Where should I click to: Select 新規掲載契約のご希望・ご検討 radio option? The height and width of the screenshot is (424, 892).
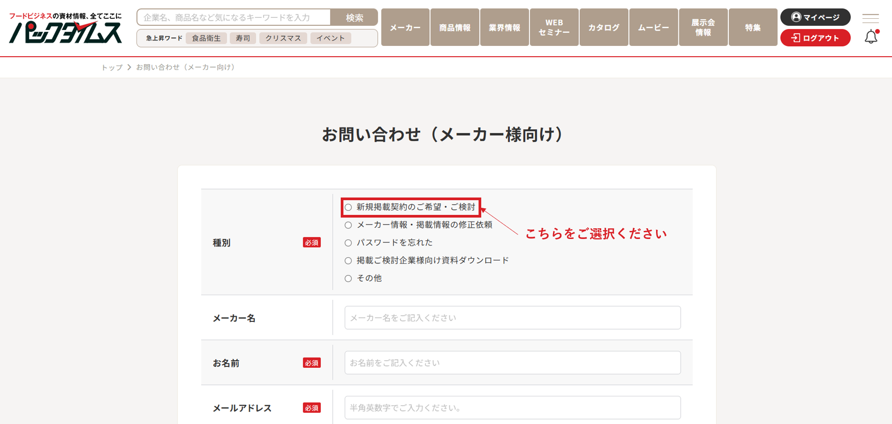pos(348,207)
